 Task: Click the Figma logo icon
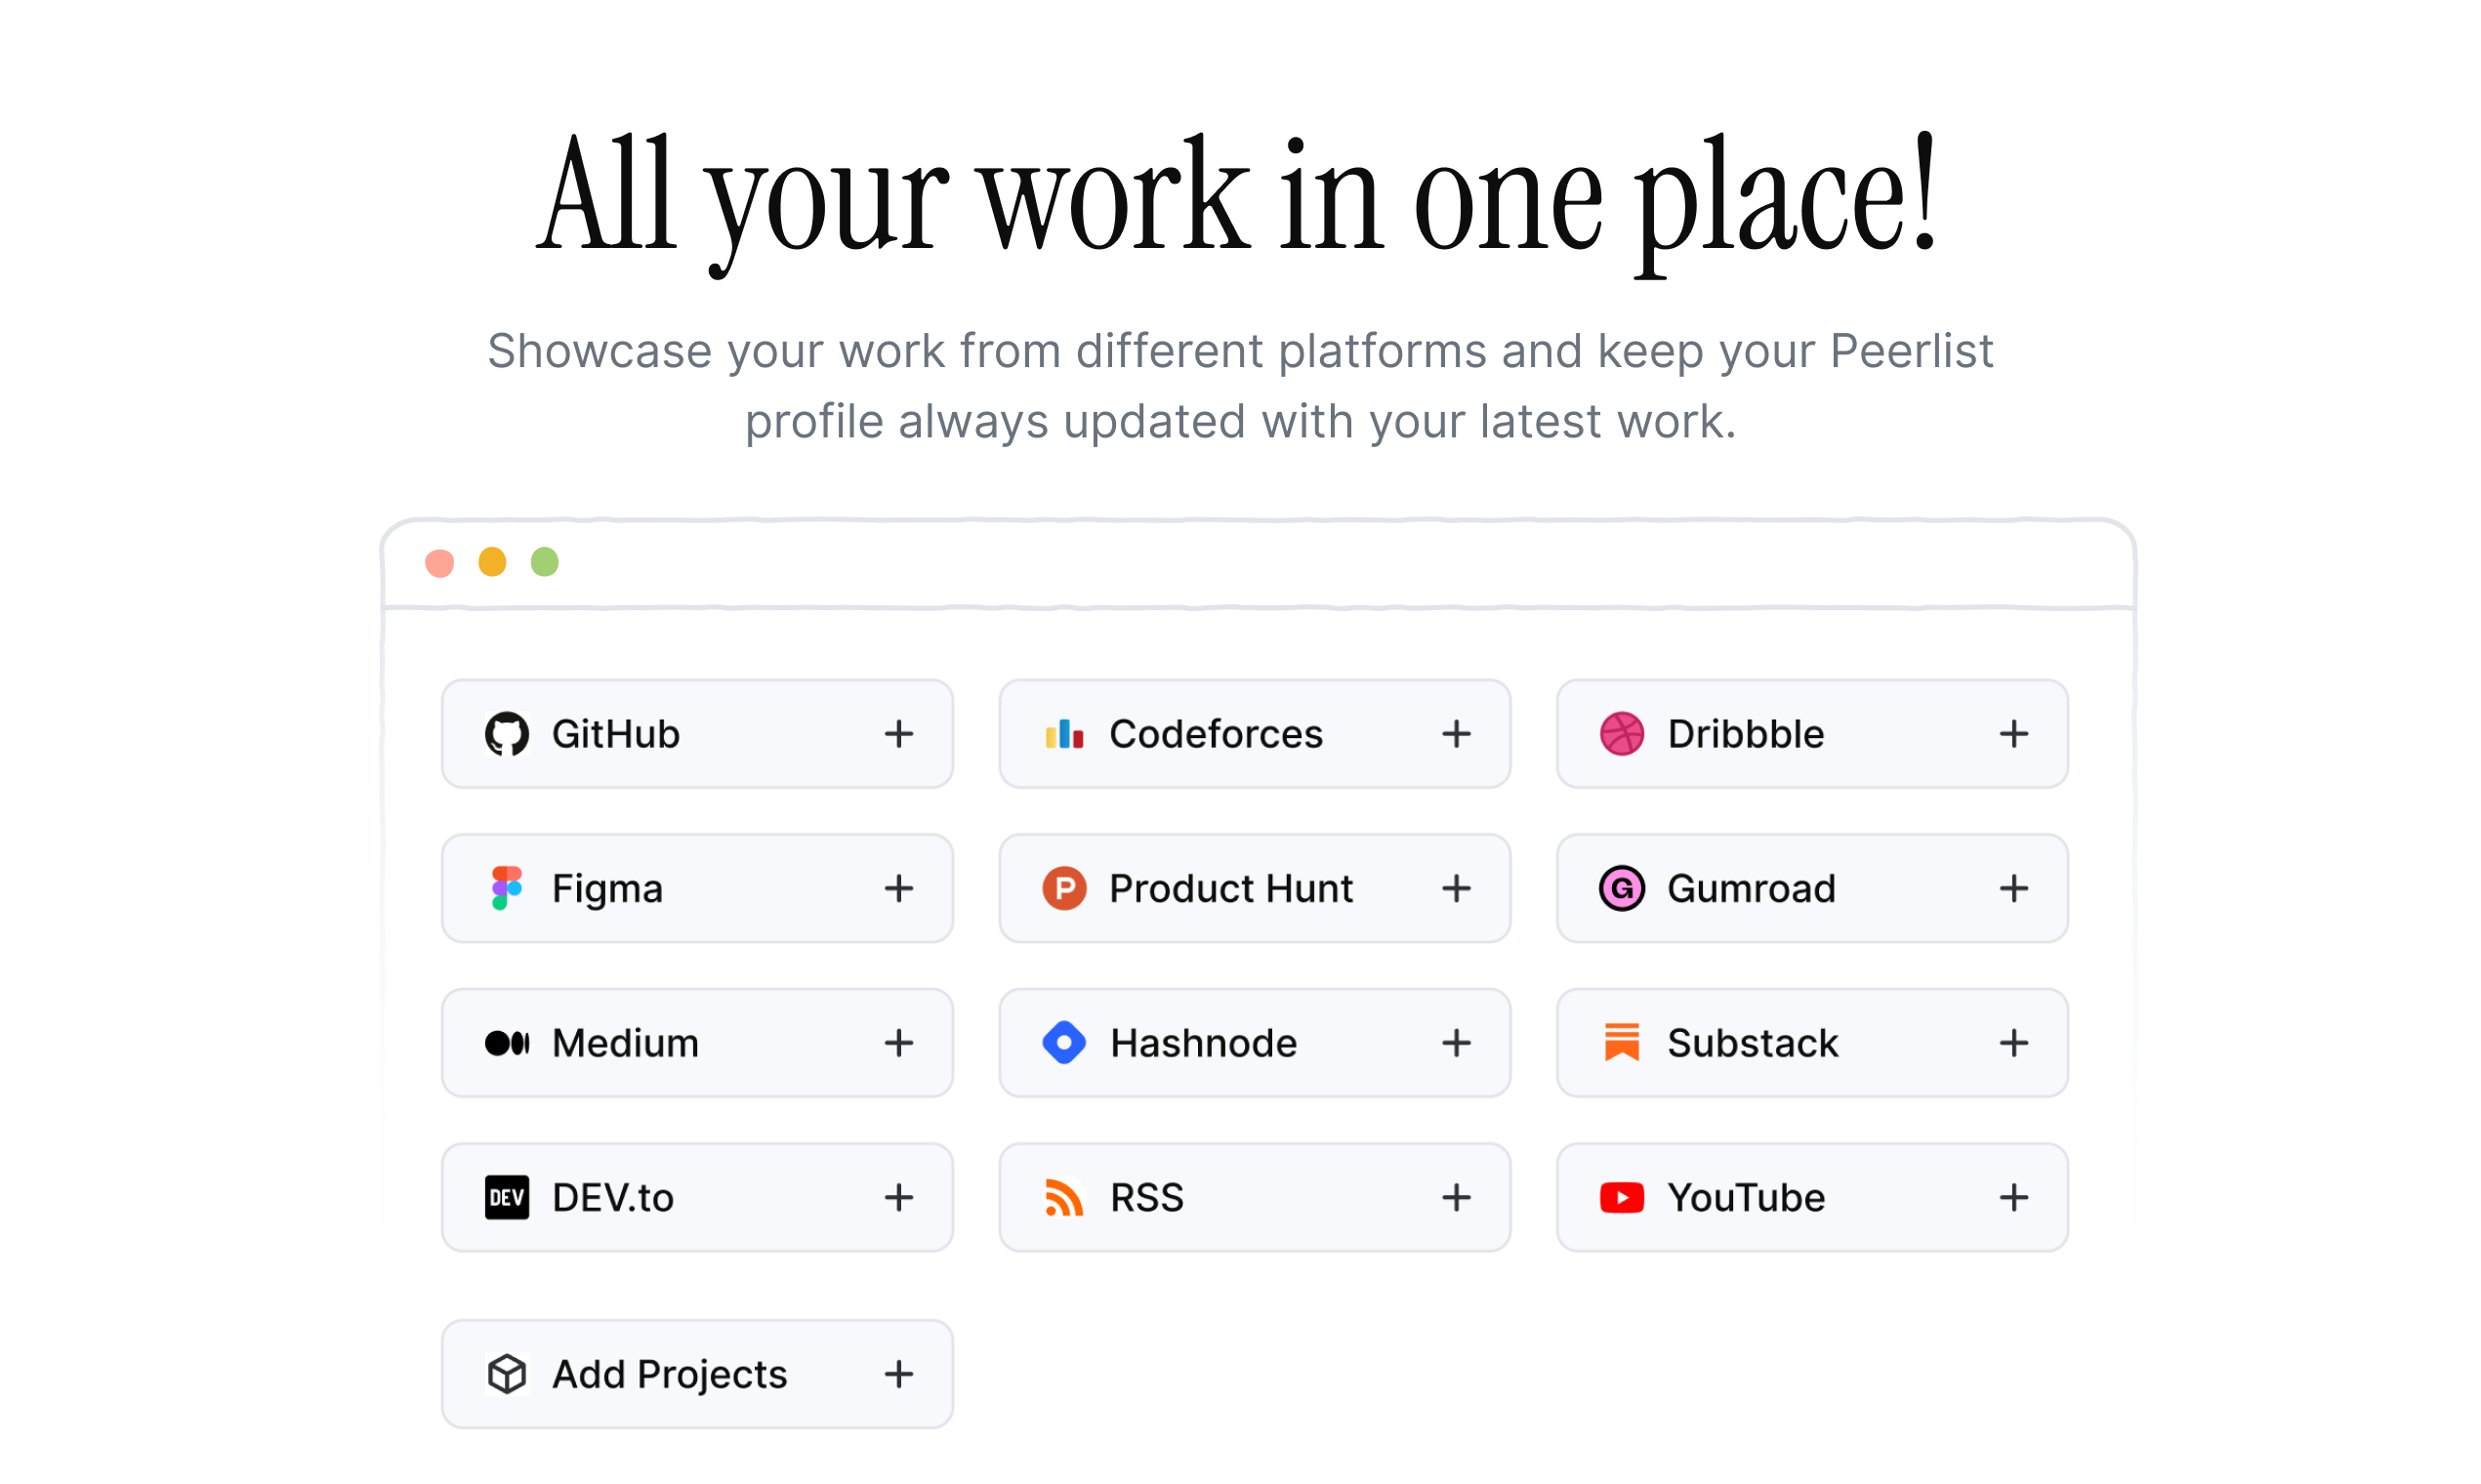(507, 888)
